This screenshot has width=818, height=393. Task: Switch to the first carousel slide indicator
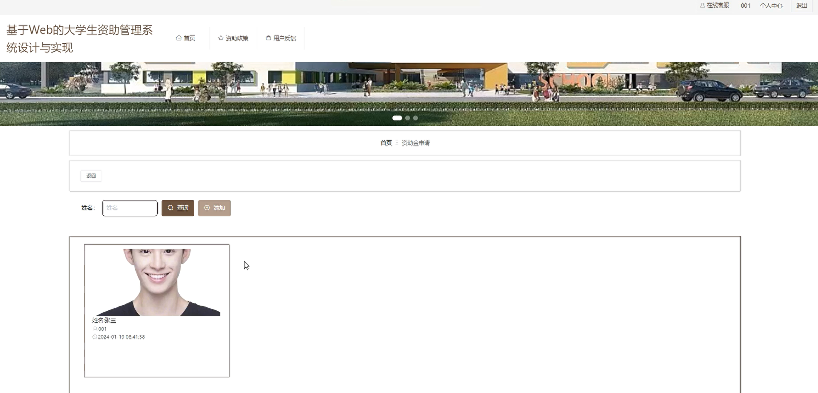397,118
